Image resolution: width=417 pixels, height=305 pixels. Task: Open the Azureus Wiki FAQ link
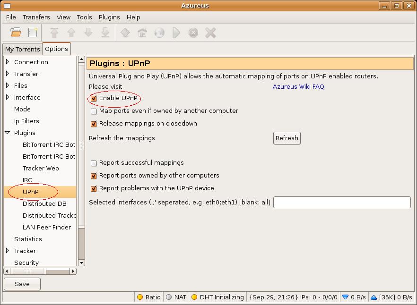tap(298, 86)
